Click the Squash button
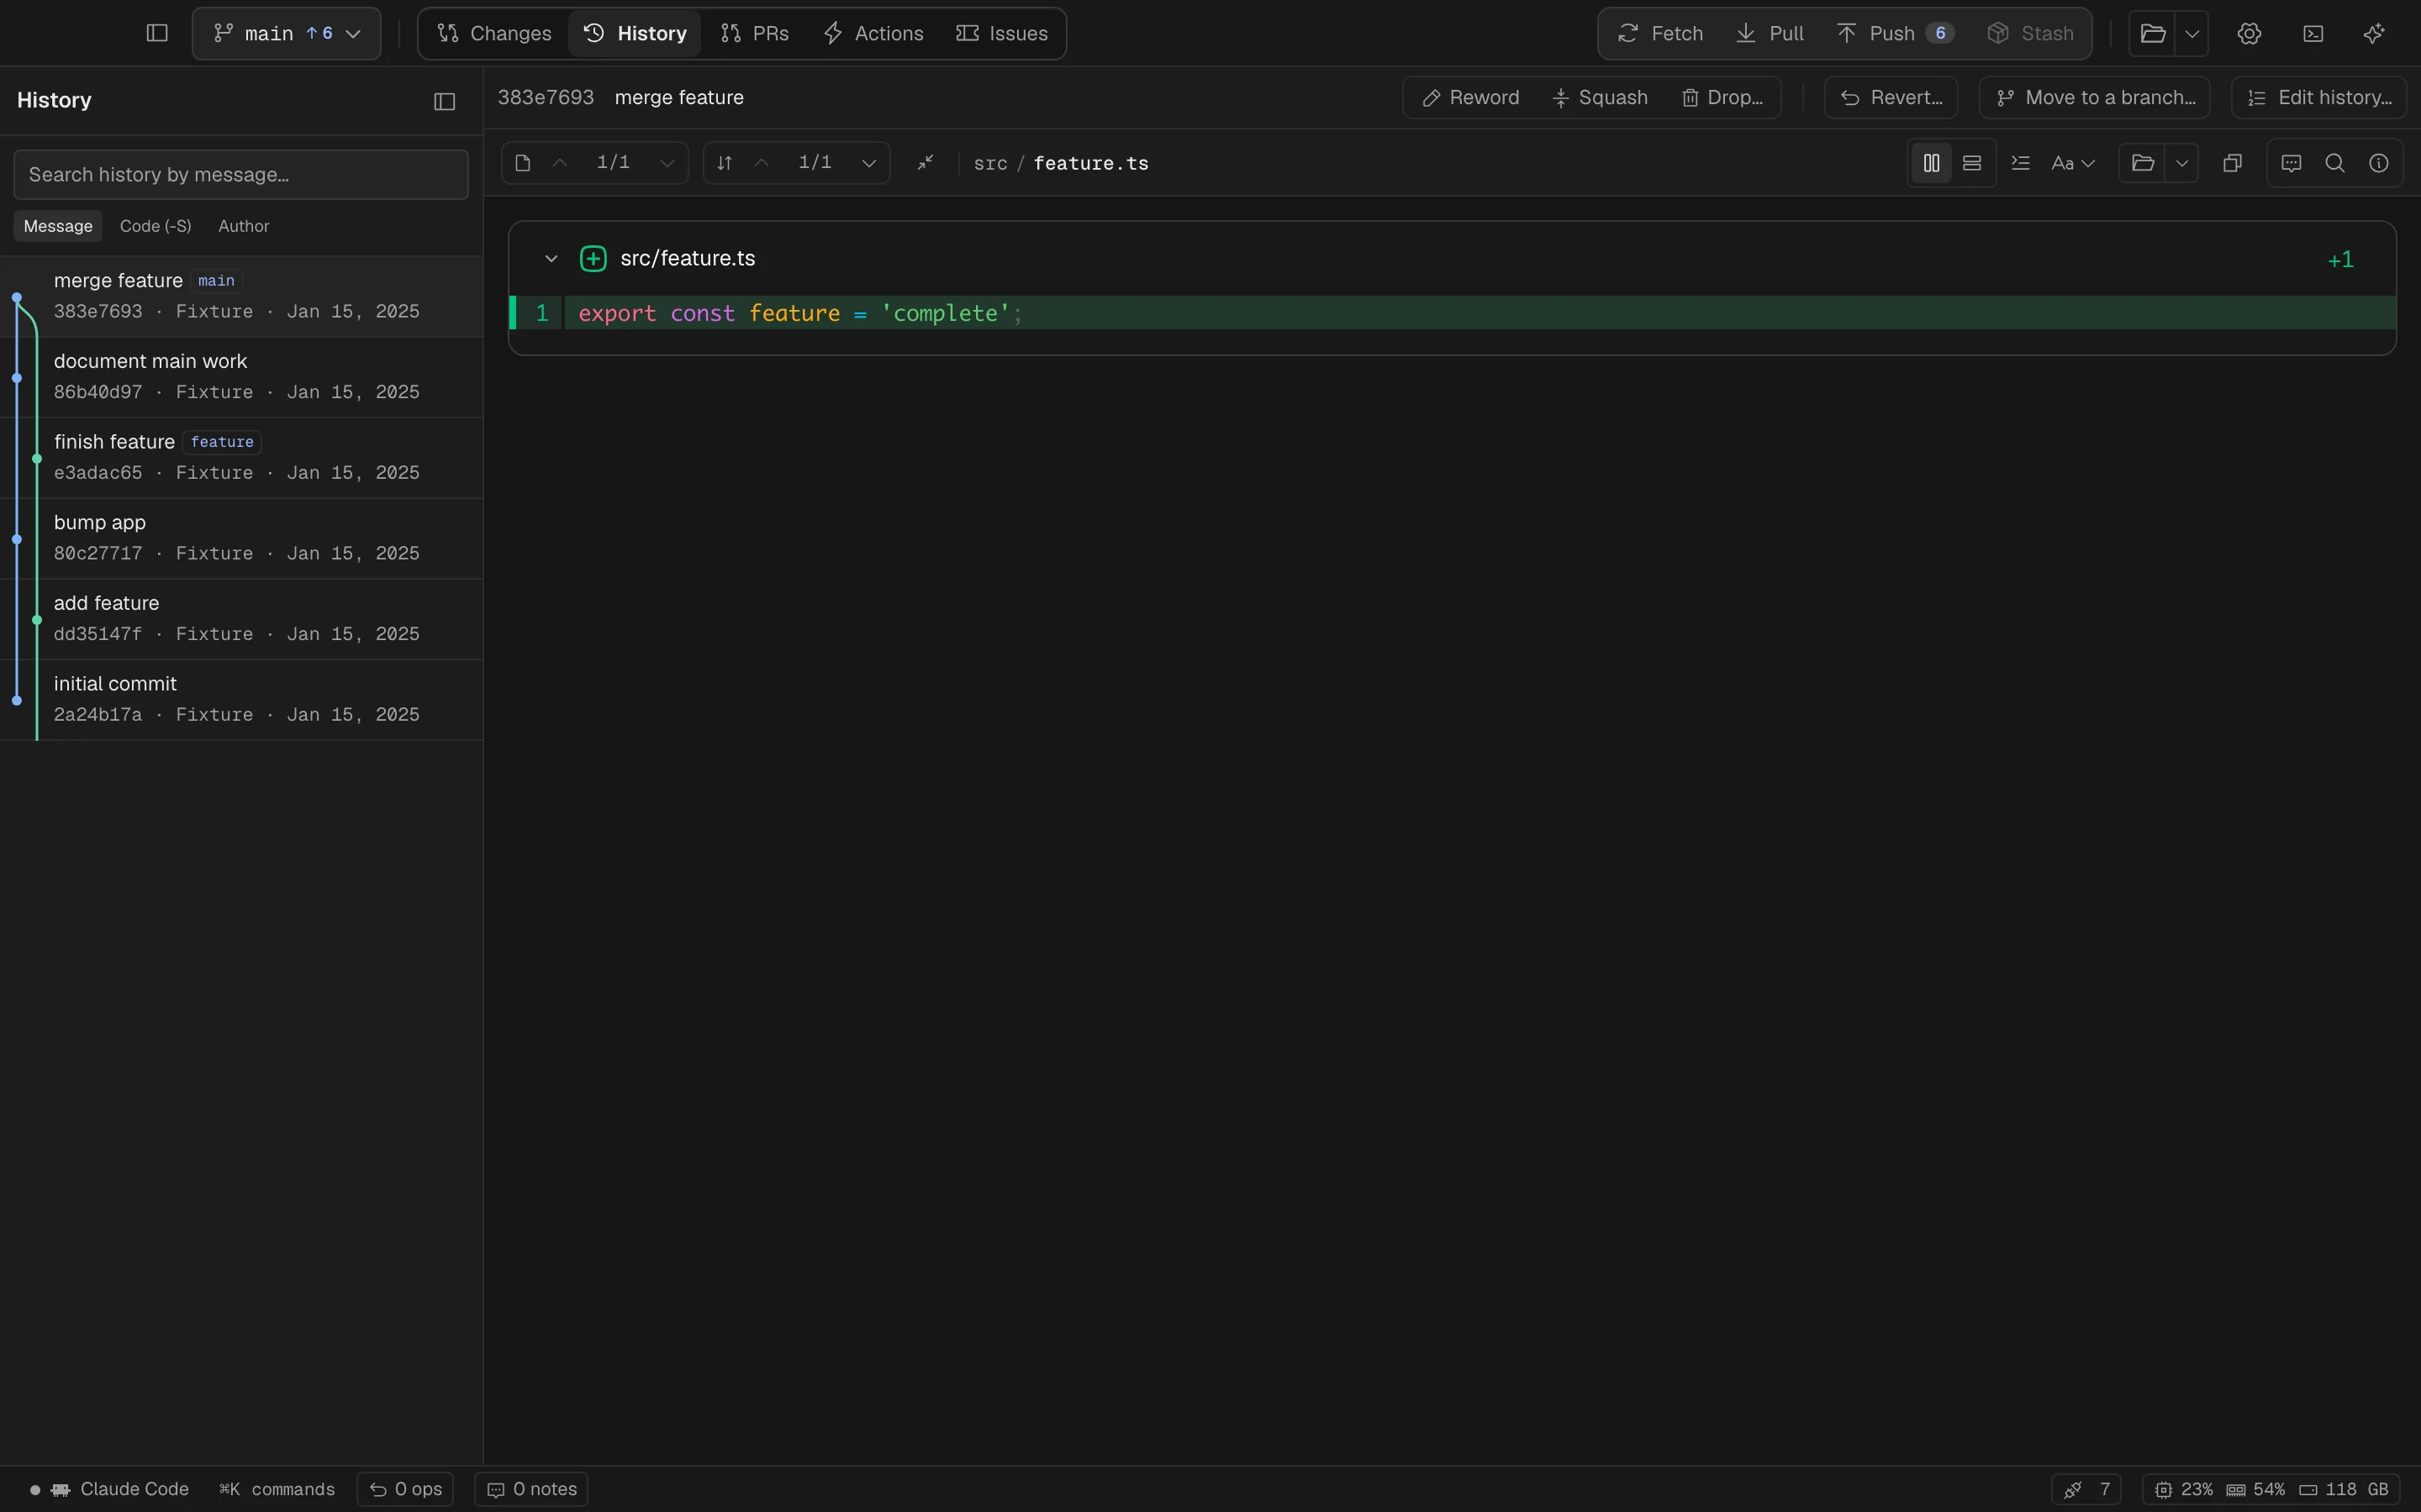The height and width of the screenshot is (1512, 2421). [x=1600, y=98]
